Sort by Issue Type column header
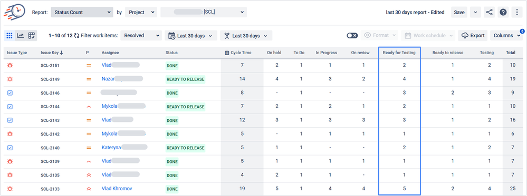 tap(17, 53)
